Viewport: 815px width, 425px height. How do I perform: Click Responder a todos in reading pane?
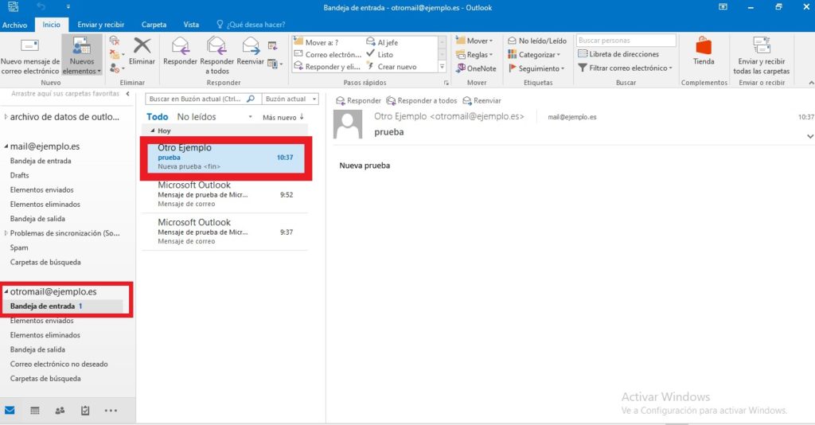click(x=422, y=101)
